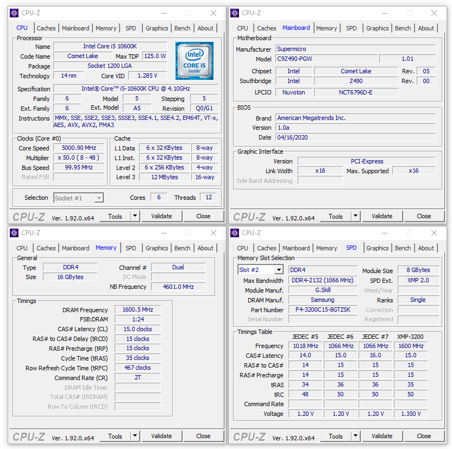This screenshot has height=449, width=452.
Task: Open the Tools dropdown arrow in the CPU window
Action: tap(135, 216)
